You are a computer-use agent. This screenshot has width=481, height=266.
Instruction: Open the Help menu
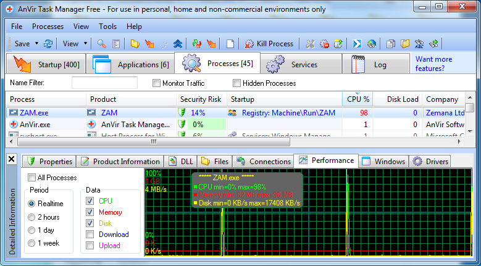[x=134, y=27]
